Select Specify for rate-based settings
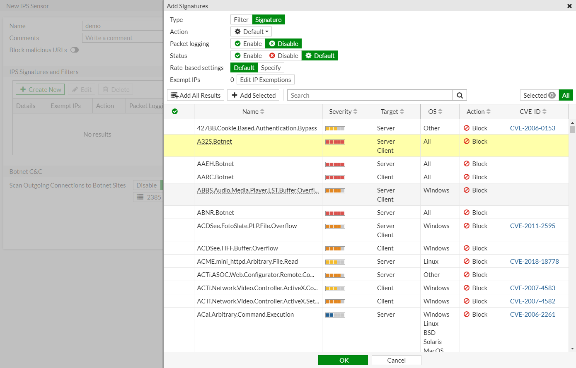The height and width of the screenshot is (368, 576). pyautogui.click(x=271, y=68)
